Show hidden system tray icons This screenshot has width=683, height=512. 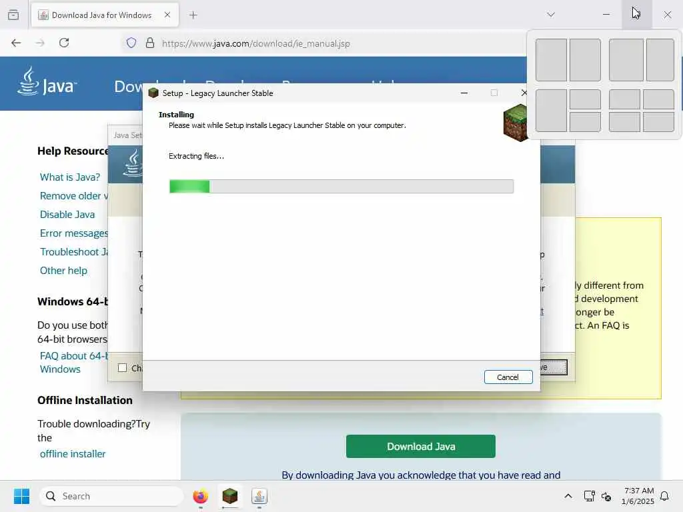(x=568, y=496)
